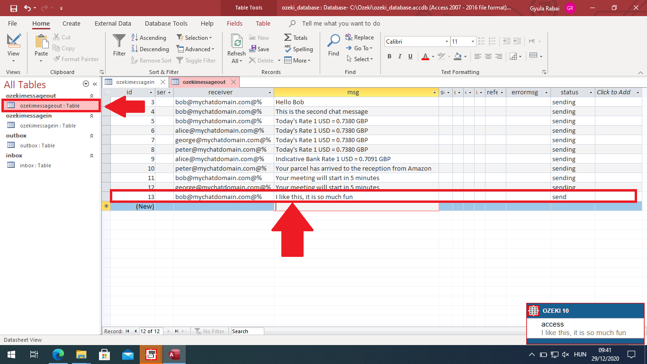
Task: Click the Find magnifier icon
Action: [334, 42]
